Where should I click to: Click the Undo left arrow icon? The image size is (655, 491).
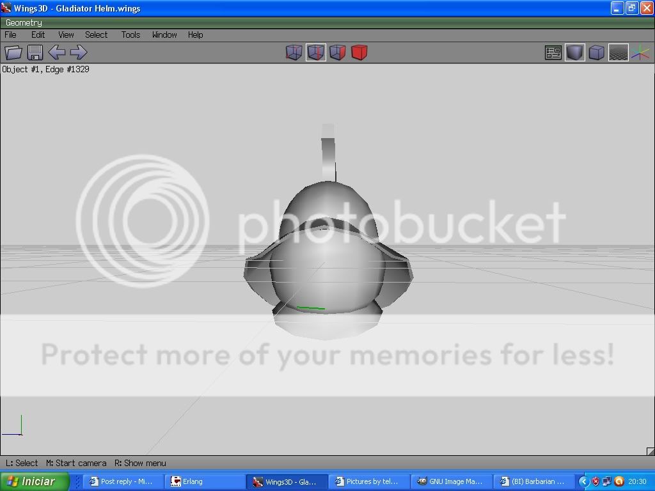coord(57,52)
